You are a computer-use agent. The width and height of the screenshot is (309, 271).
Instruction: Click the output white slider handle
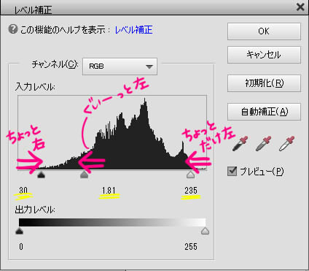click(206, 231)
